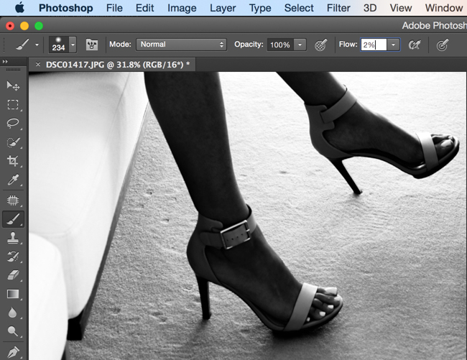Screen dimensions: 467x360
Task: Select the History Brush tool
Action: (x=13, y=257)
